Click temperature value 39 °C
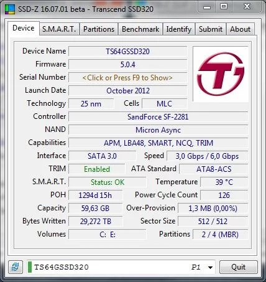Image resolution: width=266 pixels, height=282 pixels. pos(224,182)
